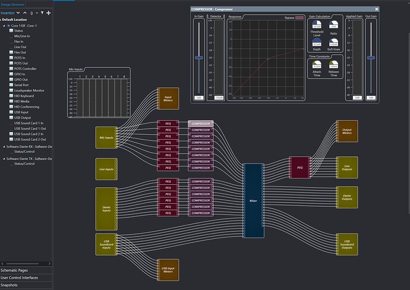Click the HID Conferencing component icon

(11, 107)
